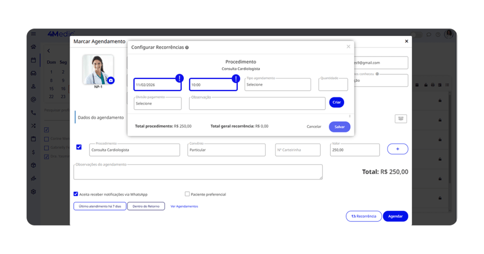This screenshot has width=484, height=254.
Task: Click the Salvar button
Action: pyautogui.click(x=339, y=127)
